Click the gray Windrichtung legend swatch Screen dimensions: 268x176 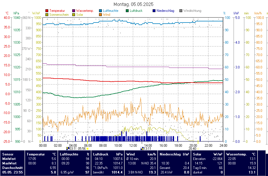tap(181, 11)
